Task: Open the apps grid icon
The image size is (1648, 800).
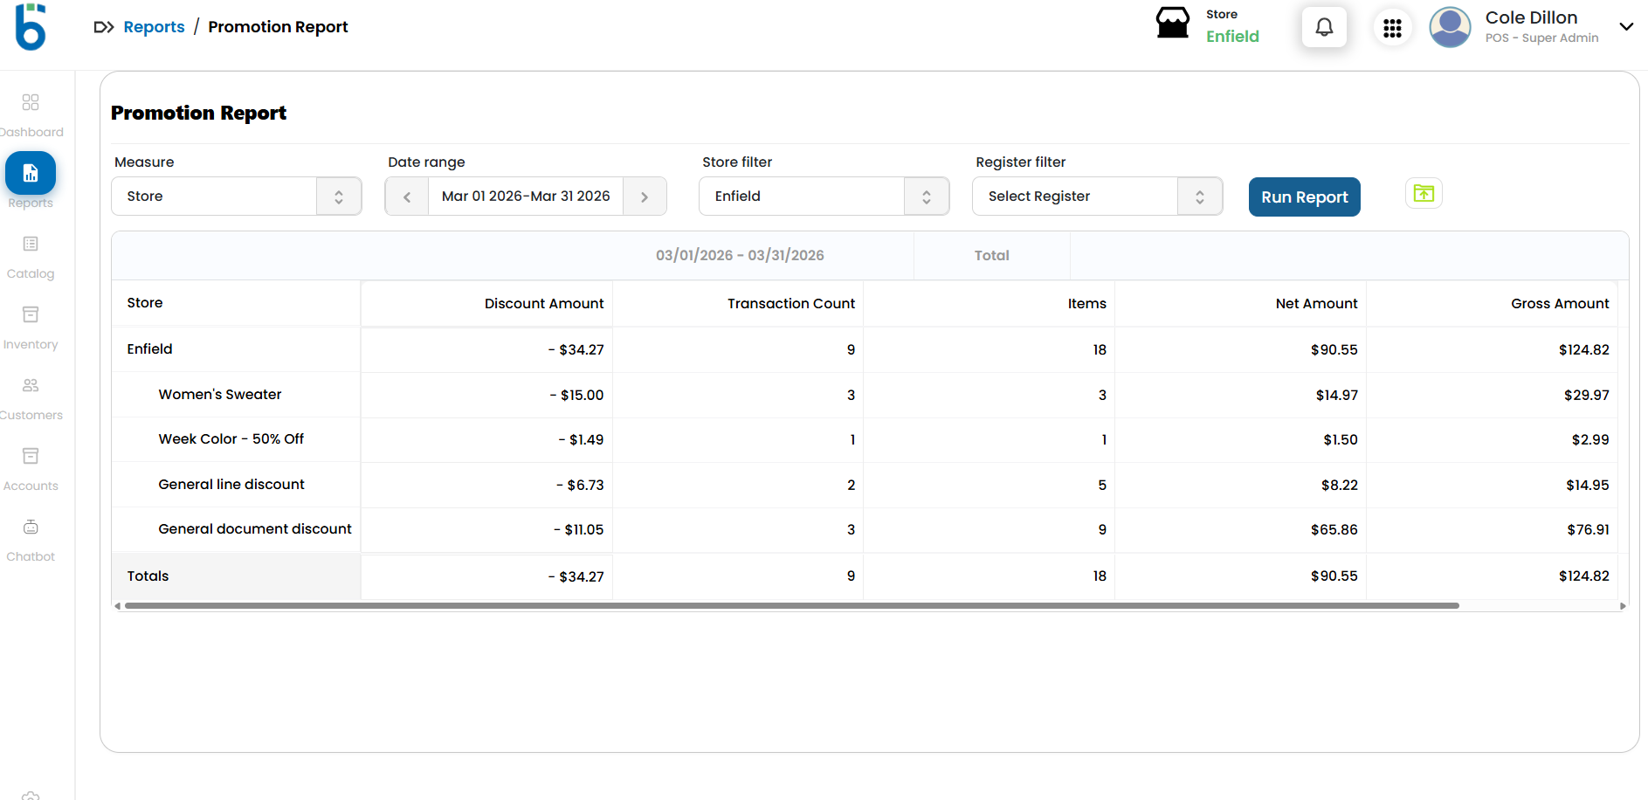Action: [1392, 28]
